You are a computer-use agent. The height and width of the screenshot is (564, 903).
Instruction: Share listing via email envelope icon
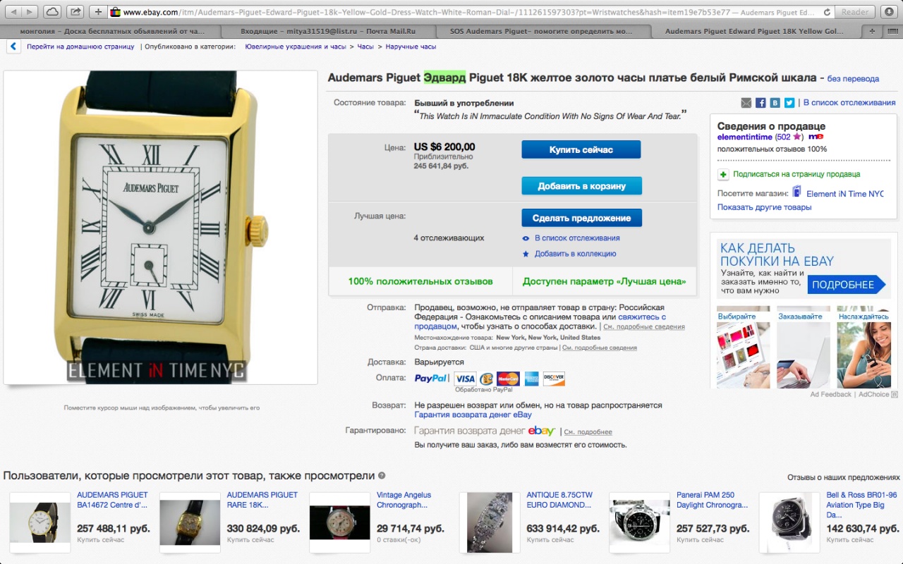(746, 103)
